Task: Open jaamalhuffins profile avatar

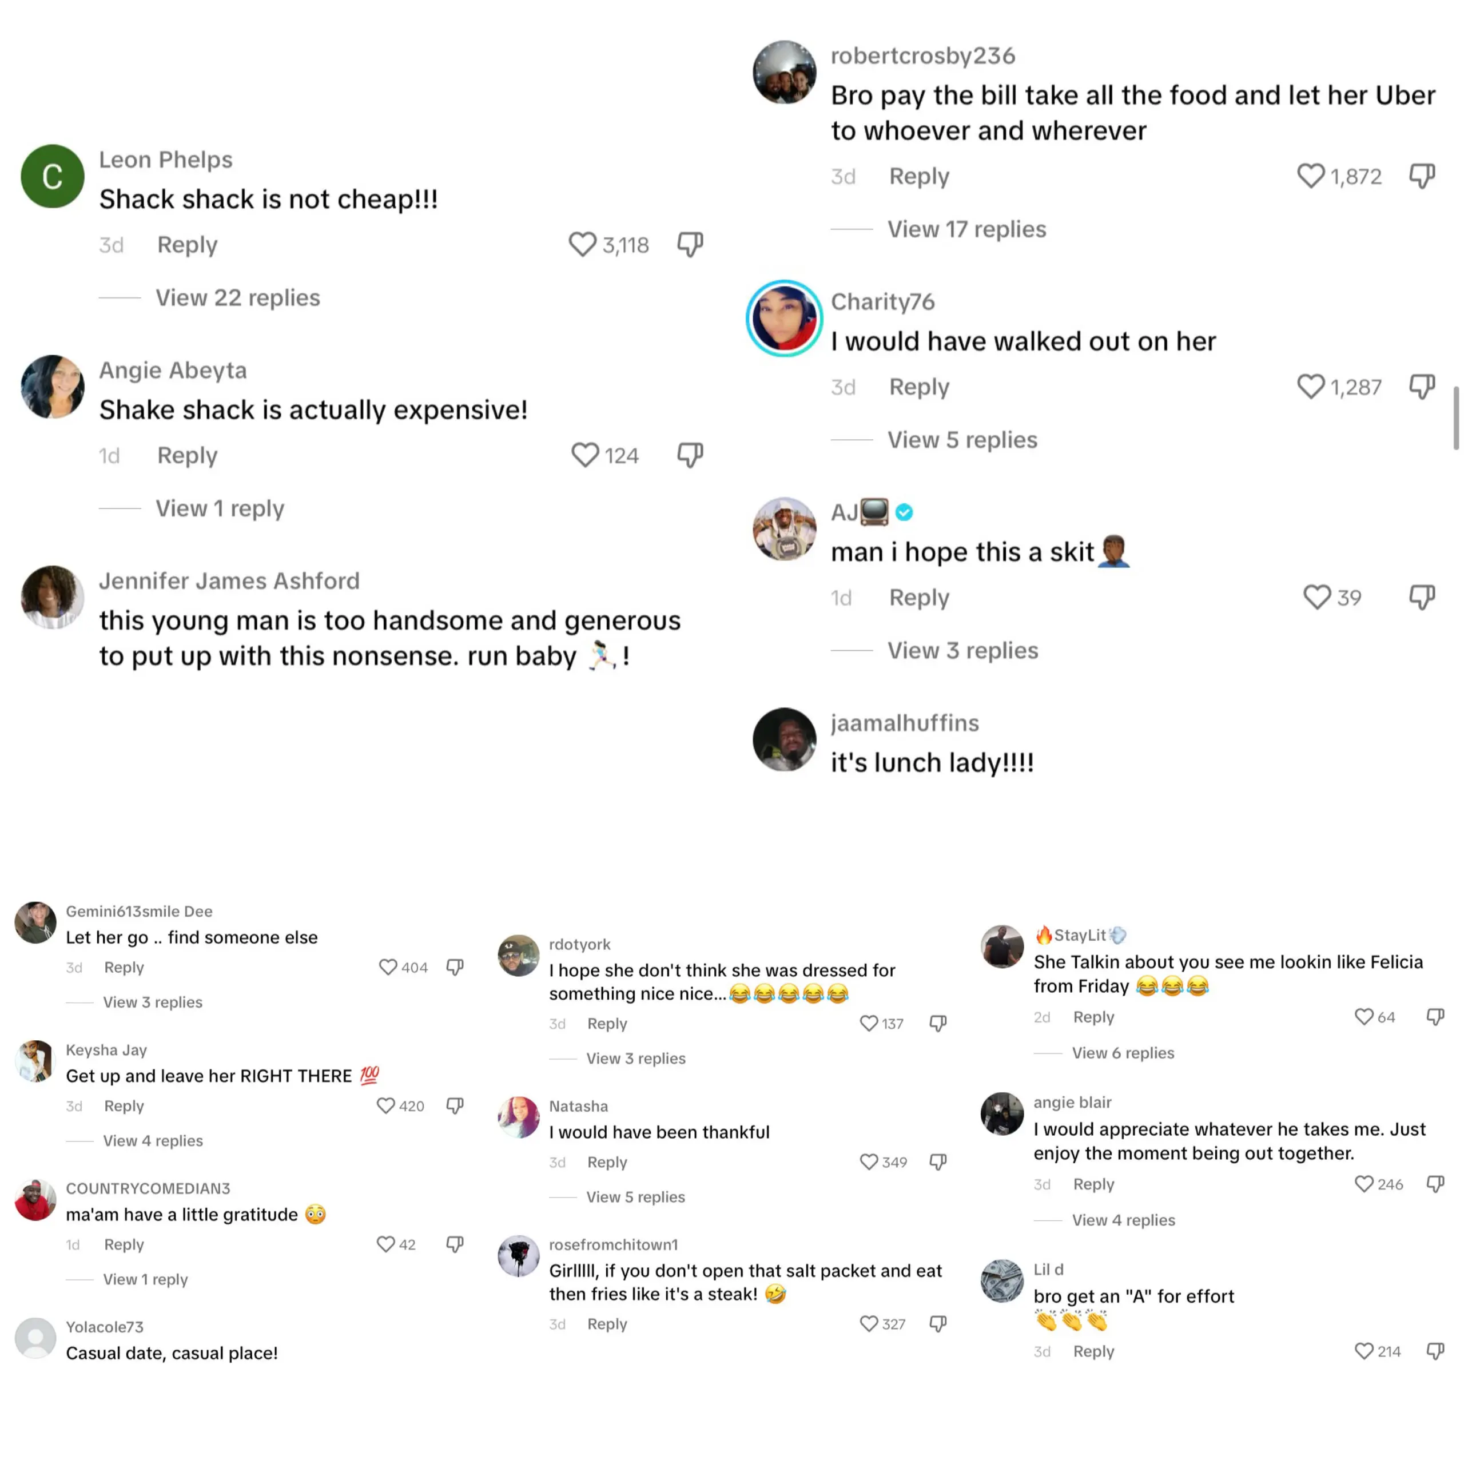Action: click(783, 739)
